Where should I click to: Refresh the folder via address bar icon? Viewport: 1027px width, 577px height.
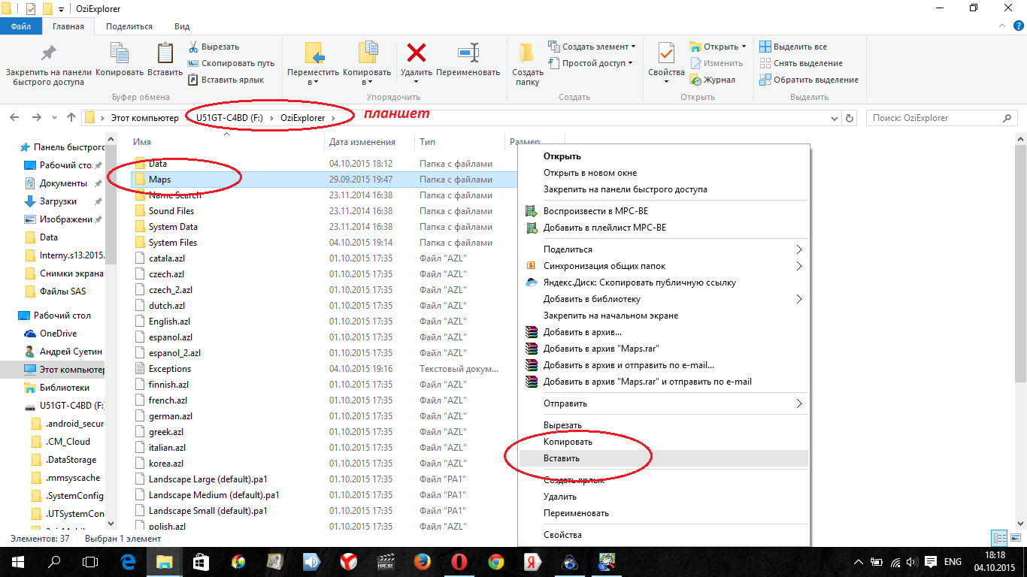(x=850, y=118)
